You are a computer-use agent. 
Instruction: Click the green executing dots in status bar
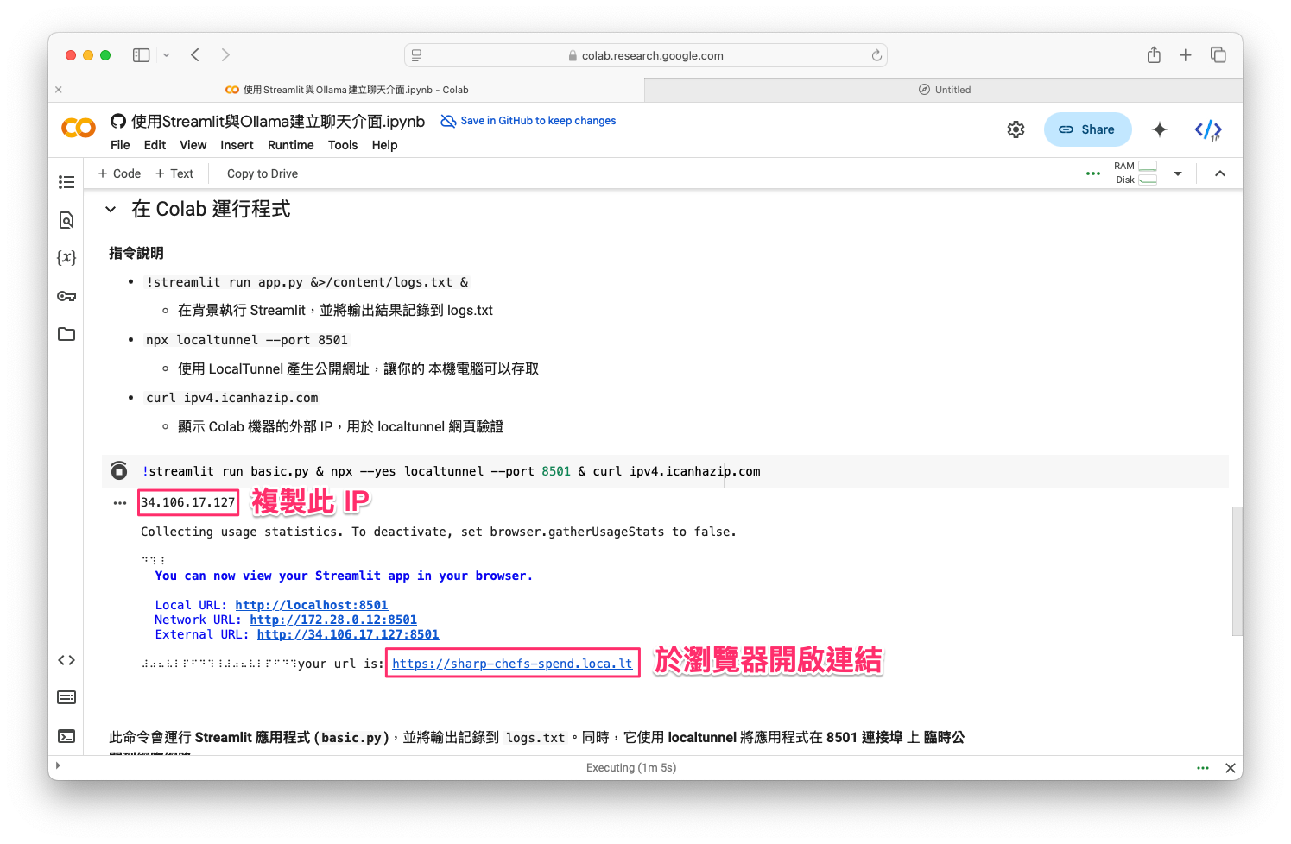point(1203,768)
